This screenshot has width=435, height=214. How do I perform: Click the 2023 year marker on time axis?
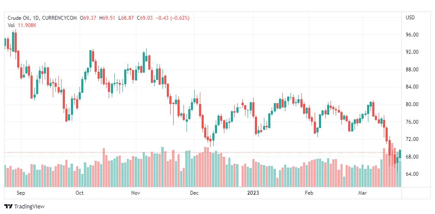tap(253, 193)
